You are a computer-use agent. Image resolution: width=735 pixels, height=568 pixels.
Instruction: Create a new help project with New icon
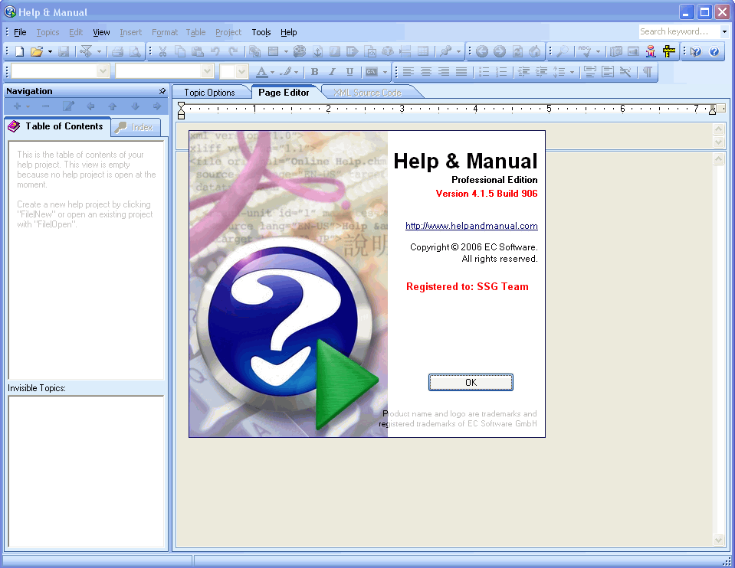pyautogui.click(x=19, y=51)
